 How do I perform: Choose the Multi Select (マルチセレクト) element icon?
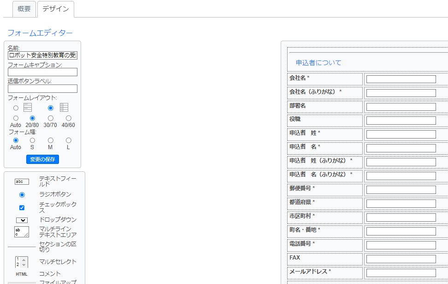[21, 262]
